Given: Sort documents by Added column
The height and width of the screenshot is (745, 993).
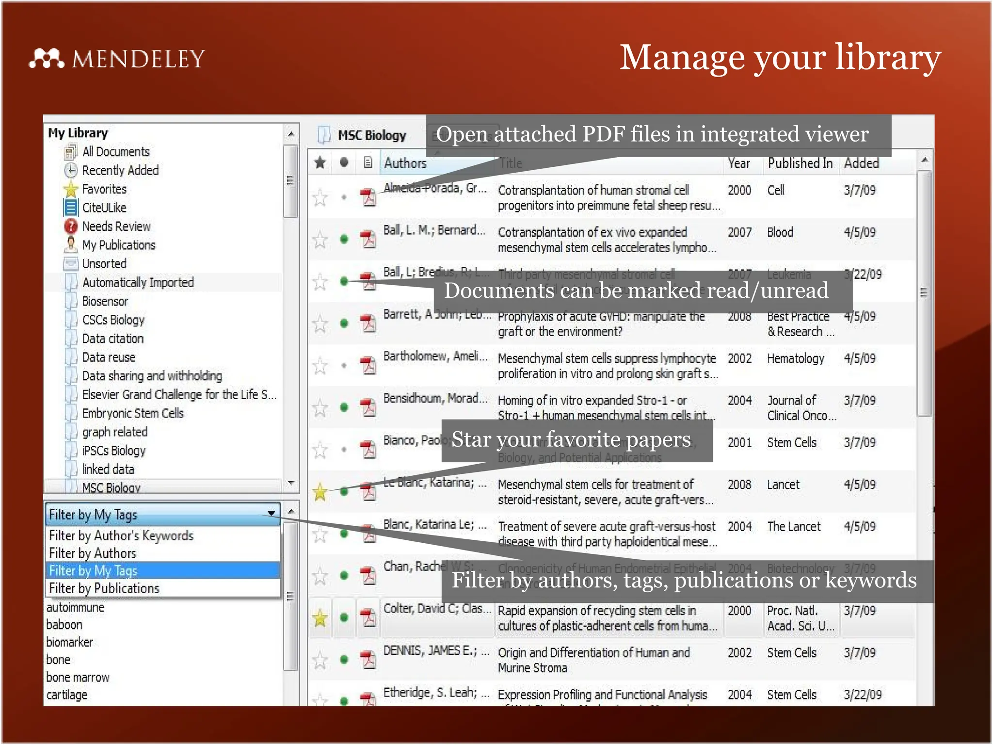Looking at the screenshot, I should [862, 163].
